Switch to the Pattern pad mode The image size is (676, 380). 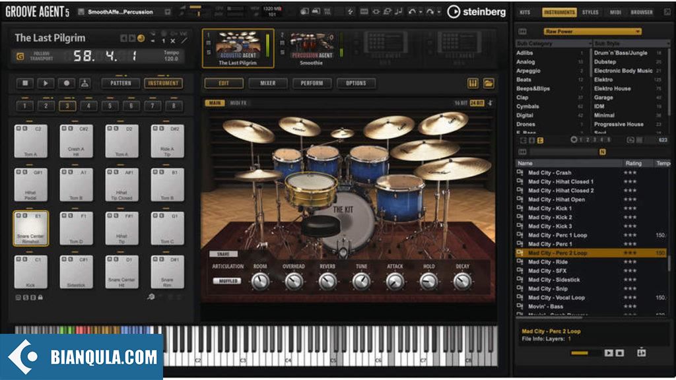coord(121,83)
